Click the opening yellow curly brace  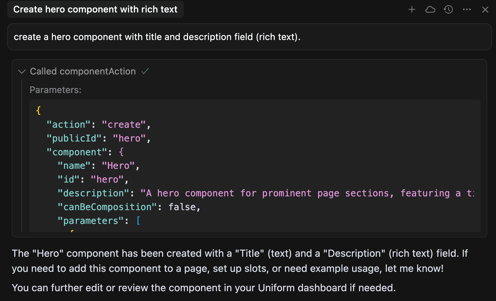point(39,110)
